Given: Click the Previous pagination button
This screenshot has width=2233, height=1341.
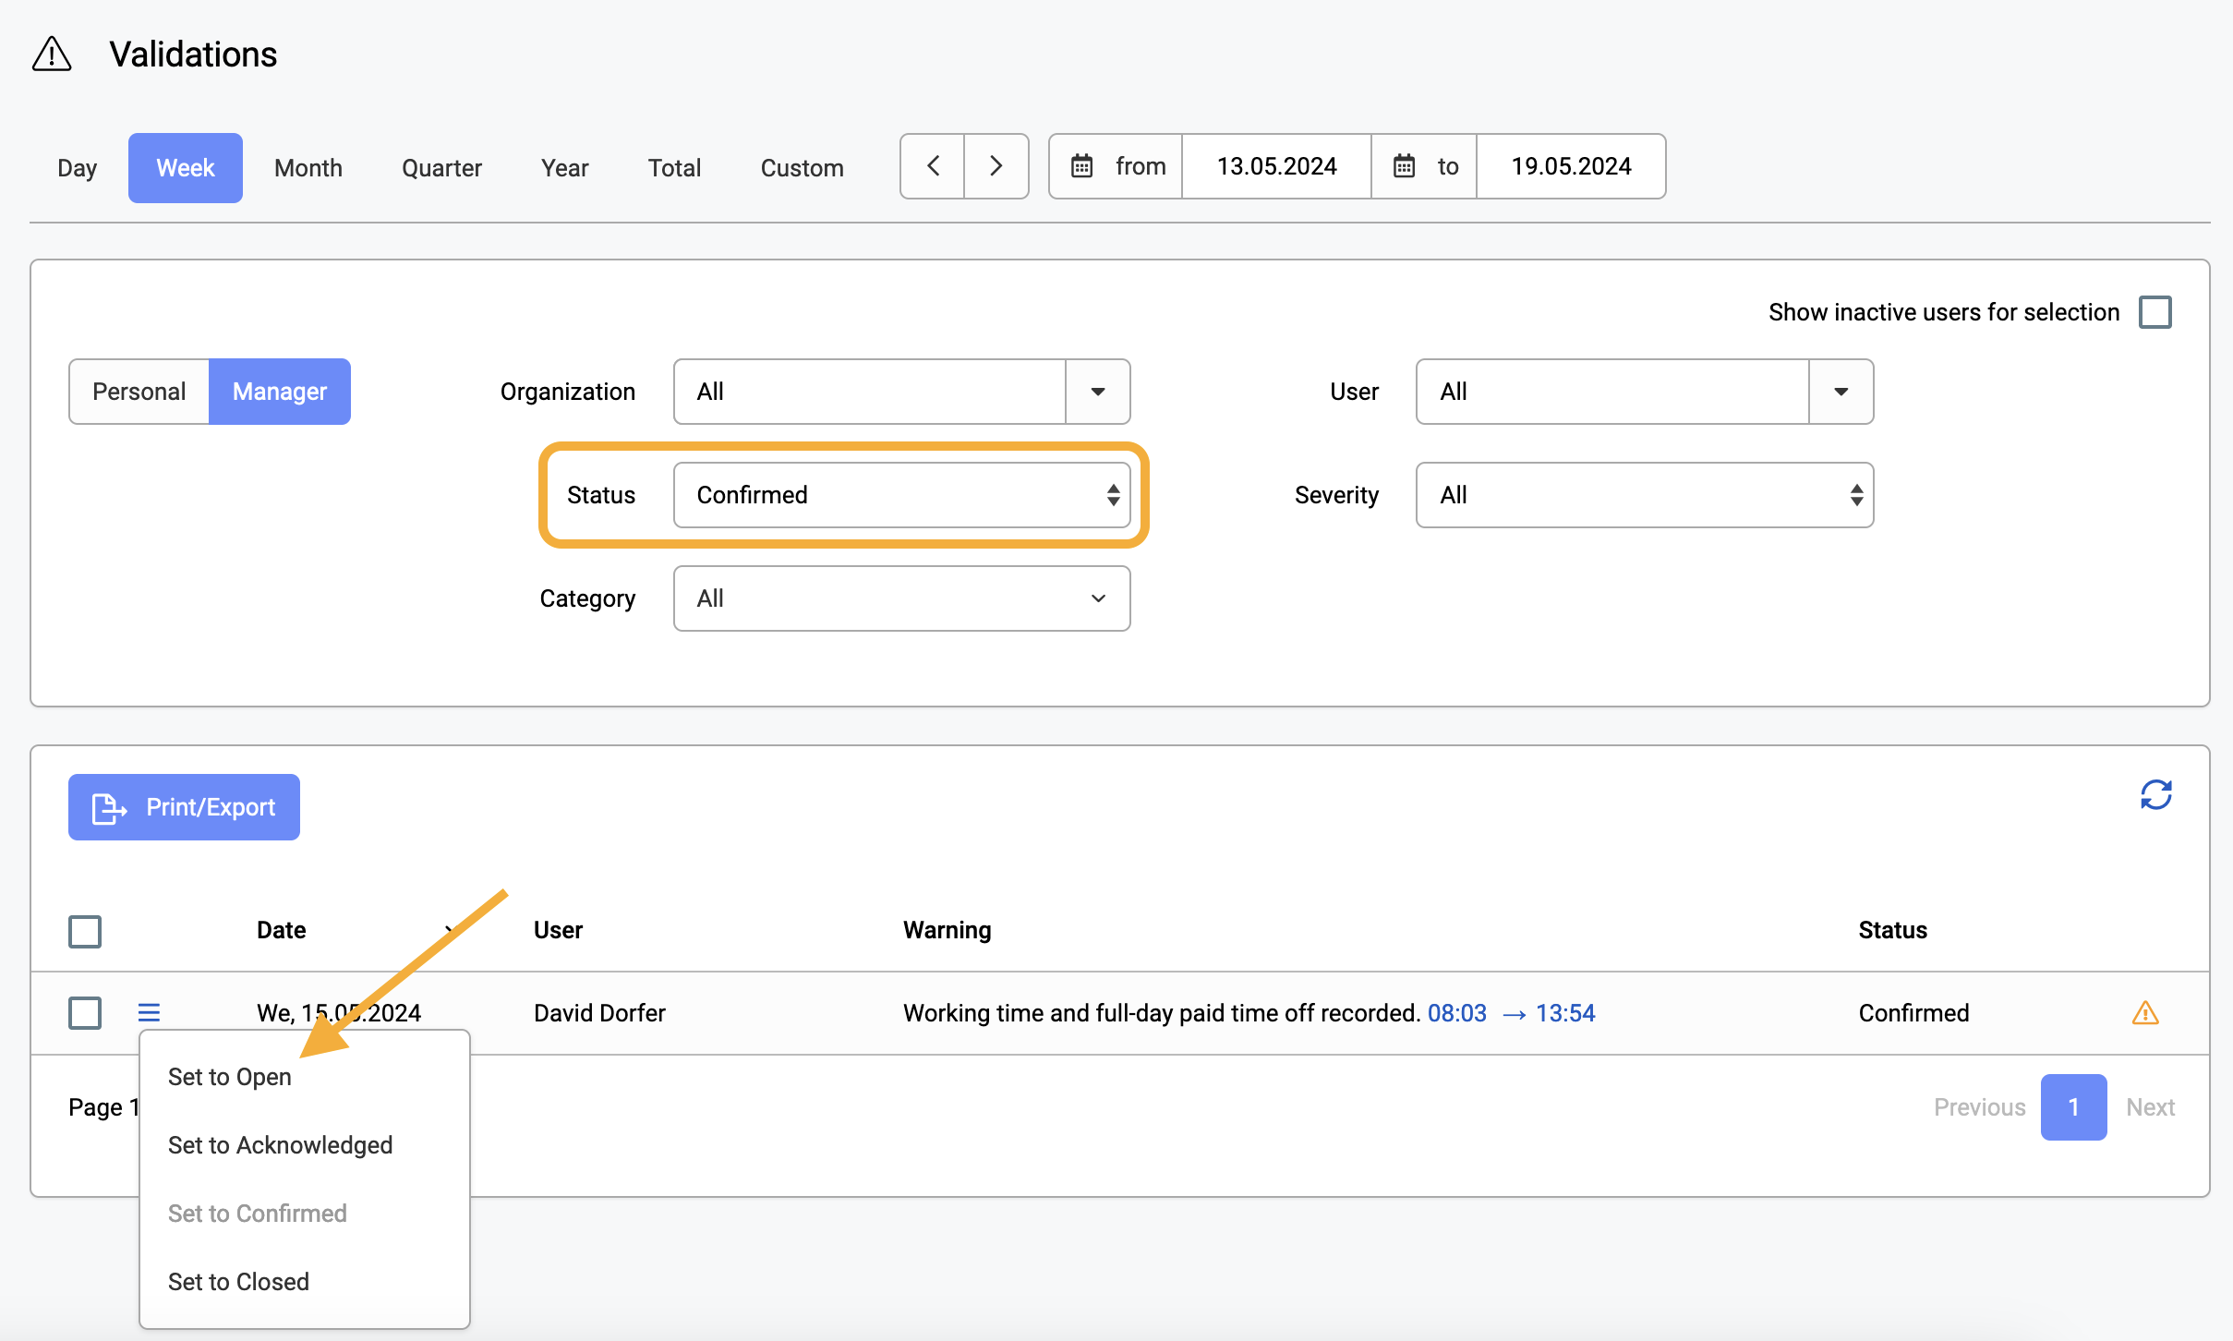Looking at the screenshot, I should (1980, 1107).
